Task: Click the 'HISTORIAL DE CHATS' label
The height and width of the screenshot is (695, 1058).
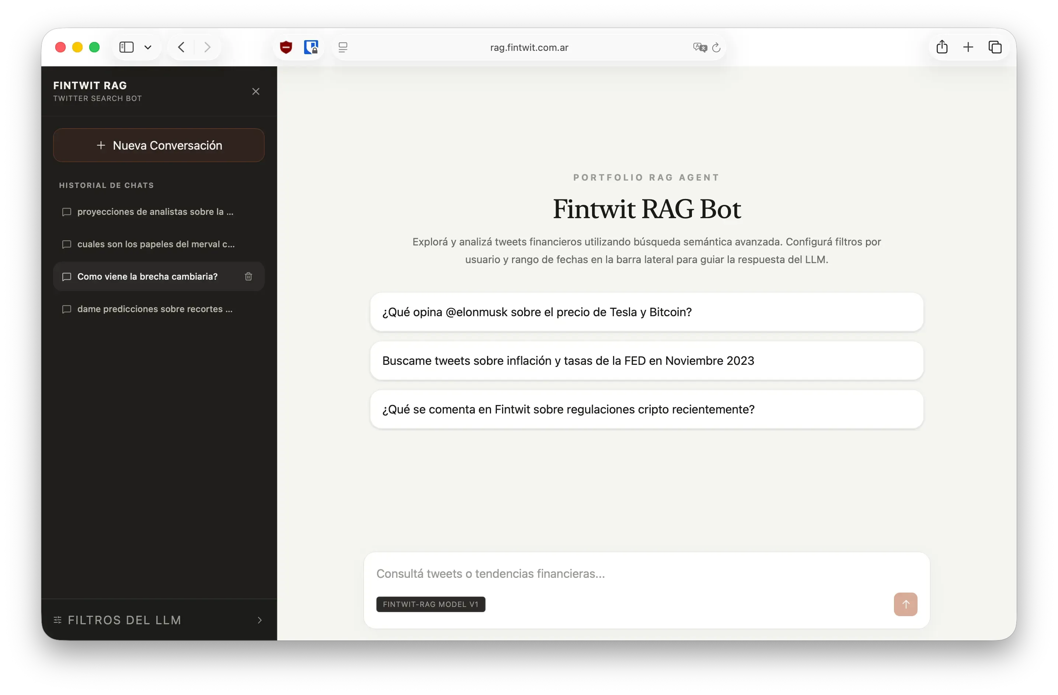Action: click(x=106, y=185)
